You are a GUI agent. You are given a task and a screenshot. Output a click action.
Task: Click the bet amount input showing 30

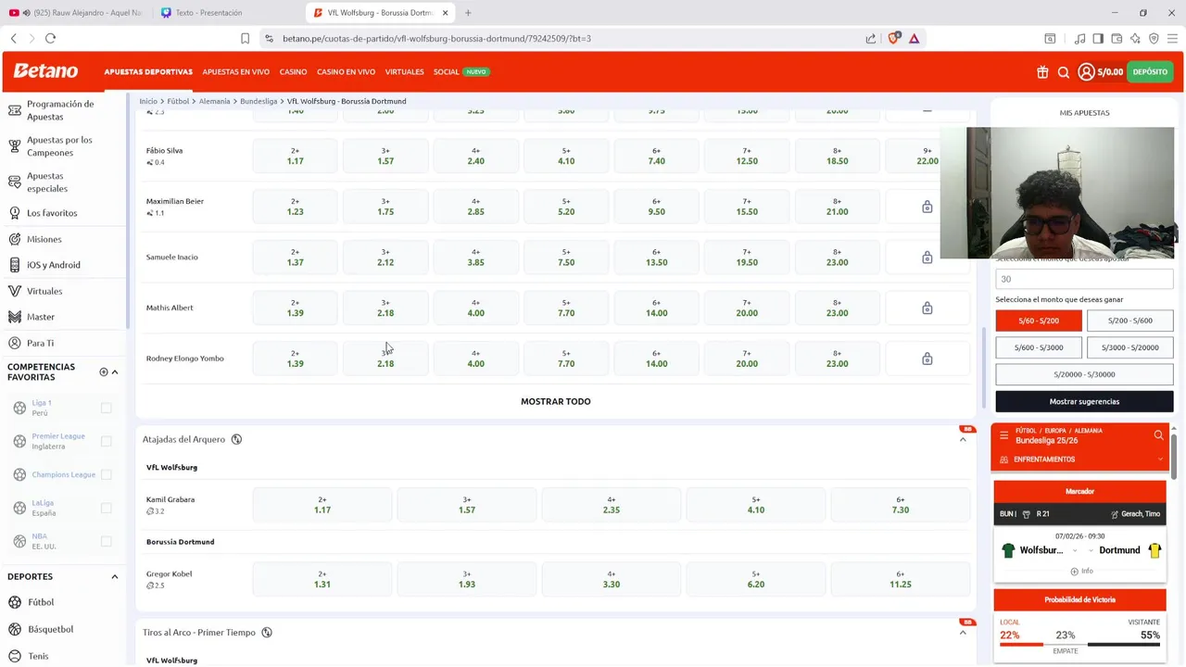point(1084,279)
